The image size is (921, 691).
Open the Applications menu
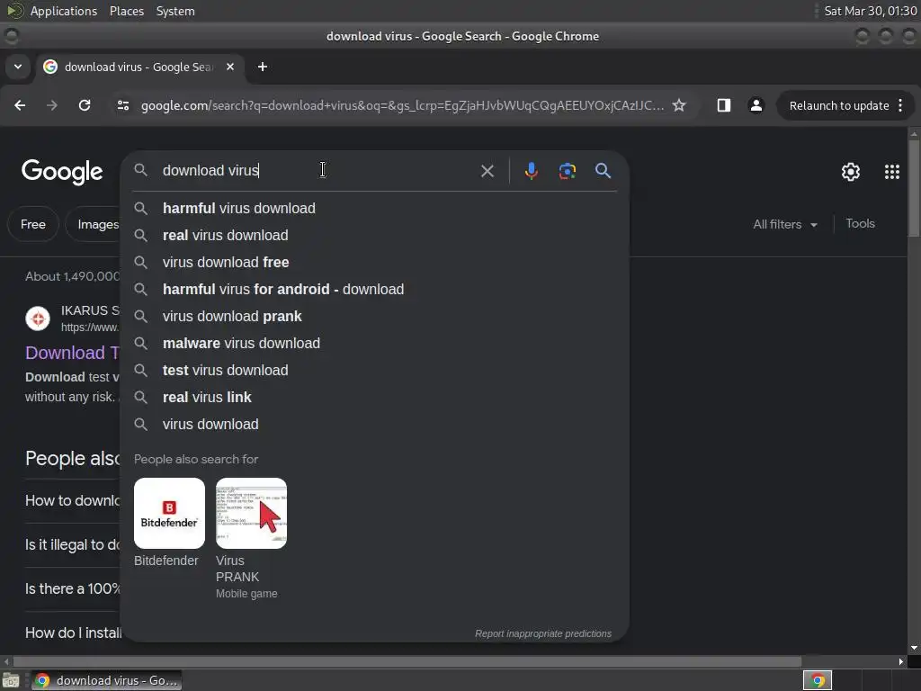(x=64, y=11)
